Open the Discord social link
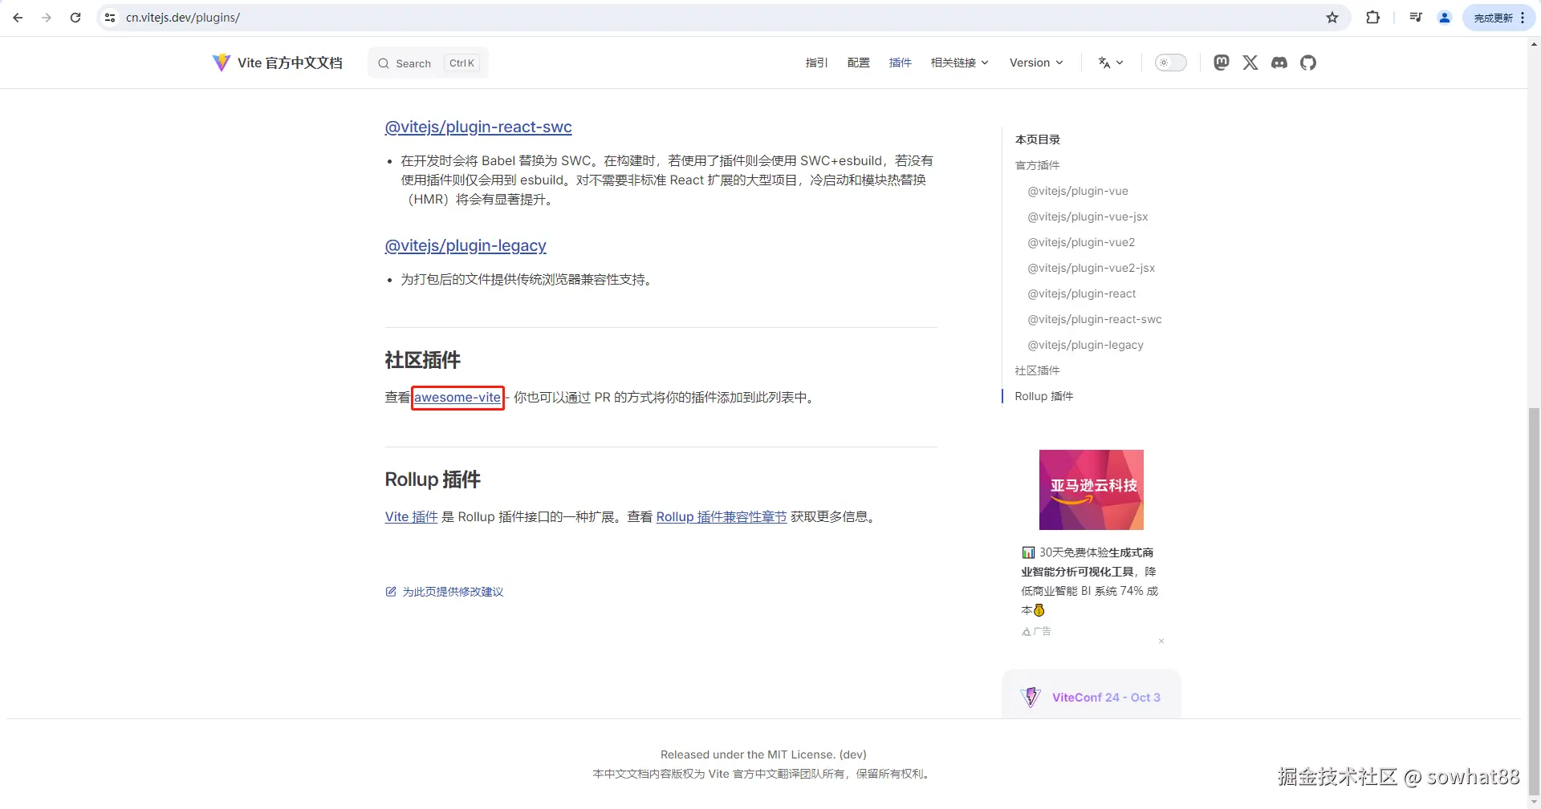 point(1279,63)
